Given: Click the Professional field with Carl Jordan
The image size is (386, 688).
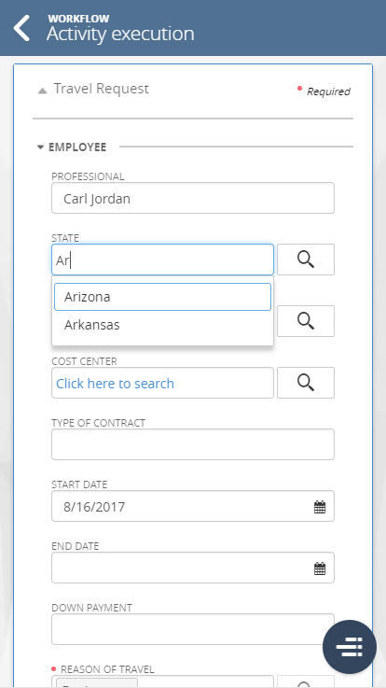Looking at the screenshot, I should point(193,198).
